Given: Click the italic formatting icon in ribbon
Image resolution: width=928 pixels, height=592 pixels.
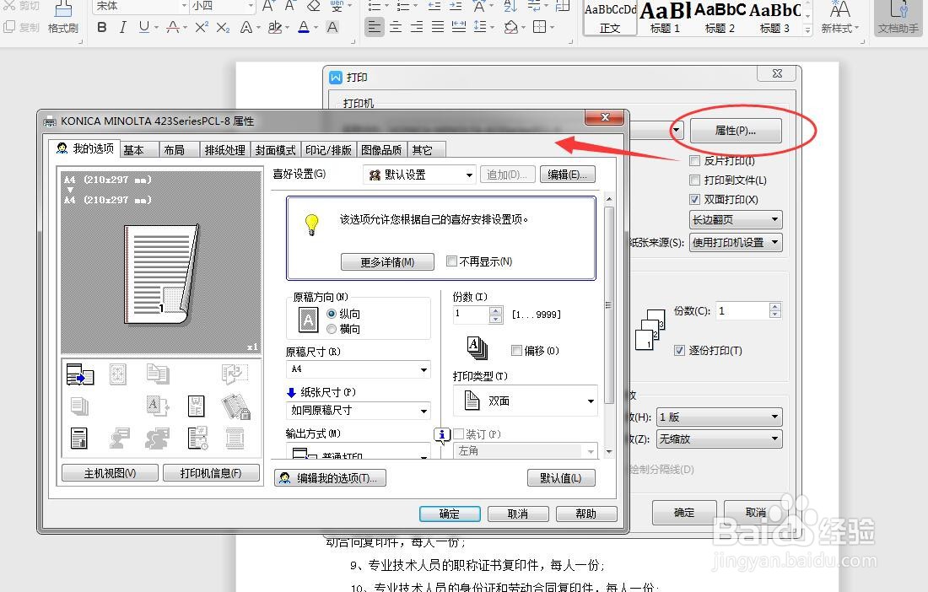Looking at the screenshot, I should [123, 28].
